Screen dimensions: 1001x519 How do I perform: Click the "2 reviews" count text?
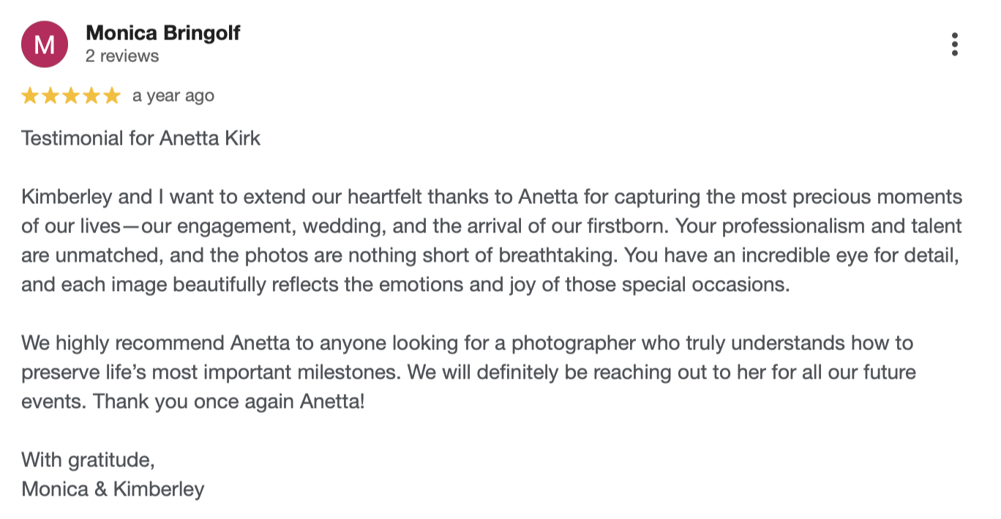tap(121, 56)
